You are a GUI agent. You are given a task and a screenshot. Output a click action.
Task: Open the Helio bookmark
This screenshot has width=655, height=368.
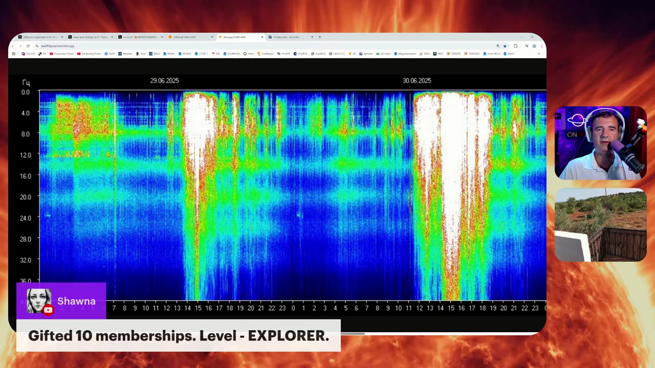click(x=249, y=53)
